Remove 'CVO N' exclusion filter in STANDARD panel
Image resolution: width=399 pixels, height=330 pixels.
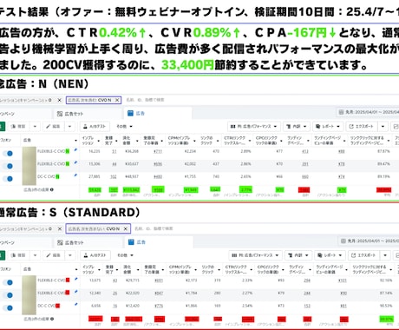126,228
